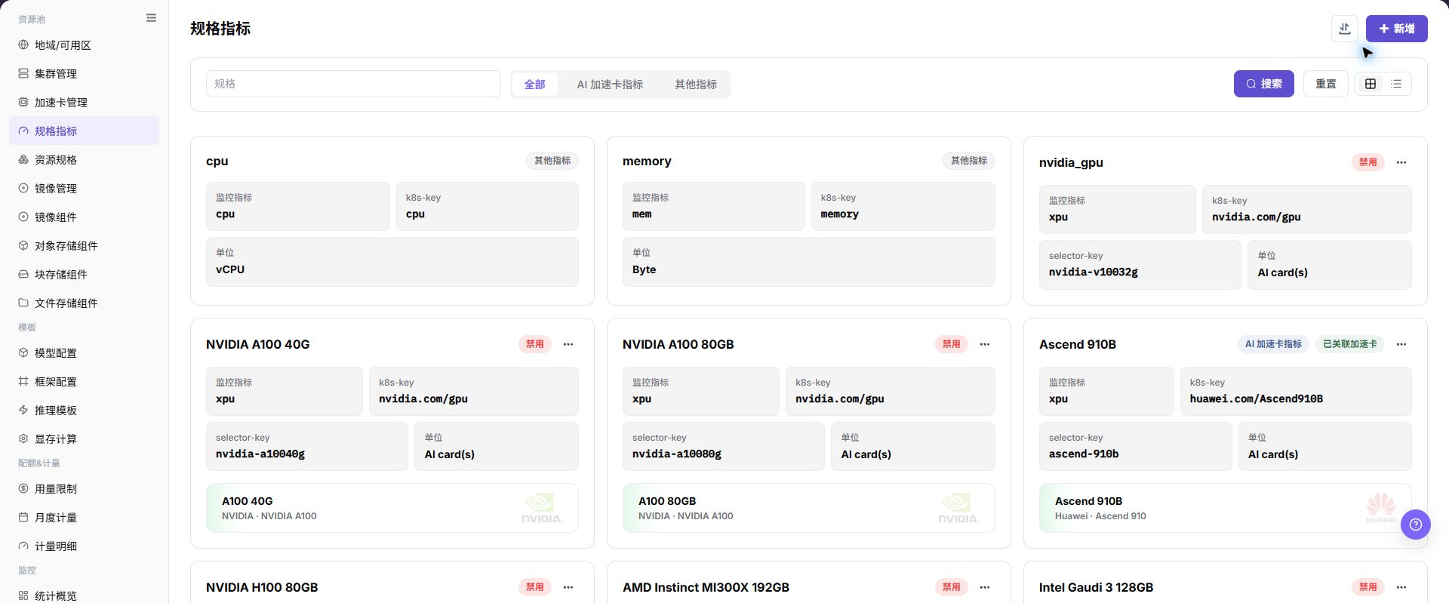Click the 对象存储组件 cube icon
The width and height of the screenshot is (1449, 603).
[23, 246]
